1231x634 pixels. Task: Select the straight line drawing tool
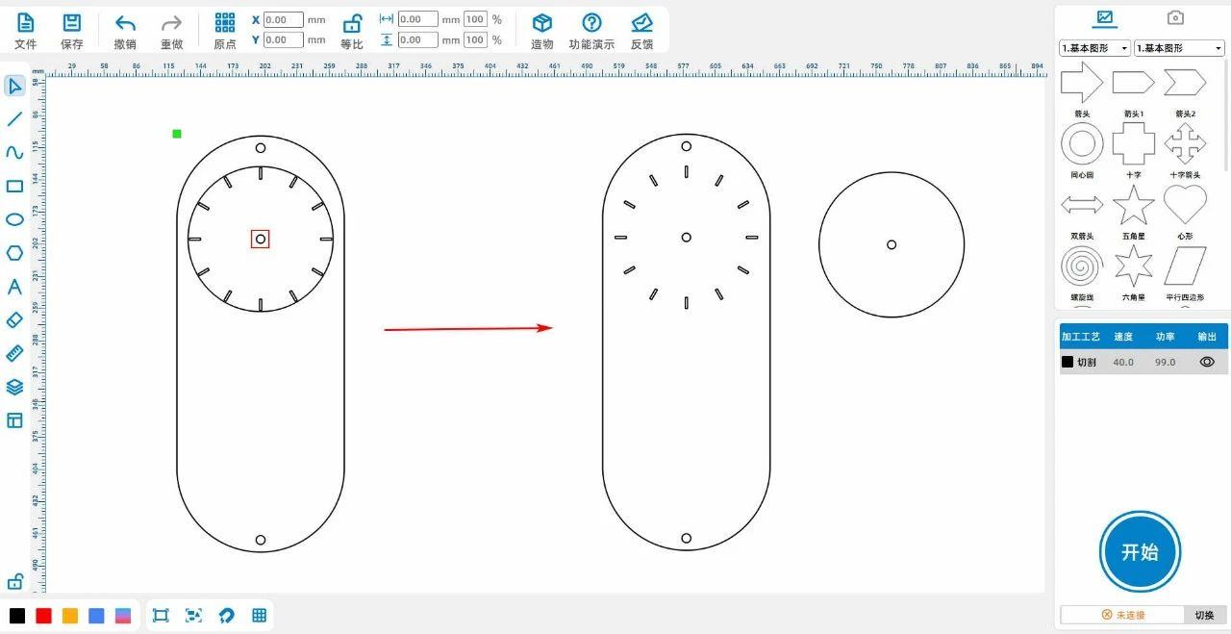(x=14, y=119)
